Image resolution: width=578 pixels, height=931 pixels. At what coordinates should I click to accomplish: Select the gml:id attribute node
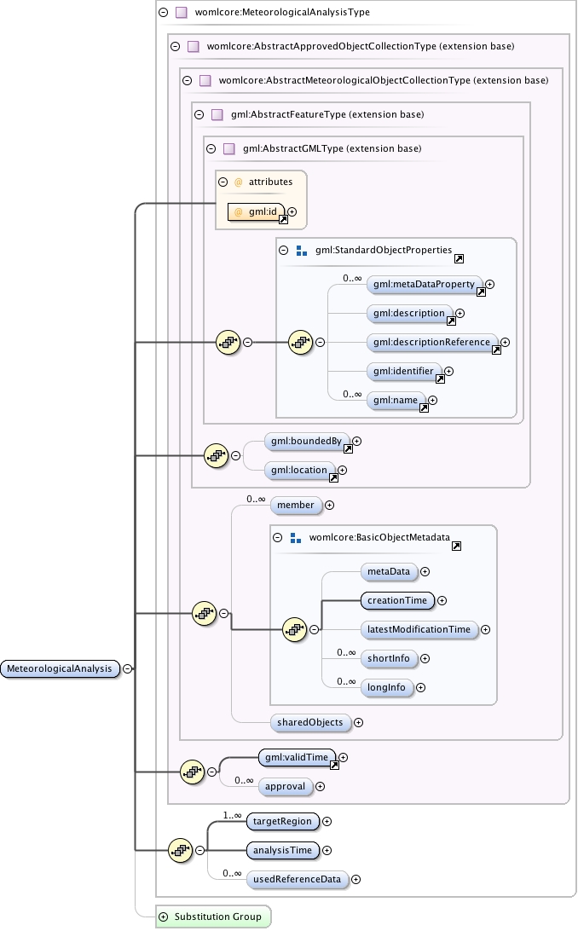click(257, 211)
